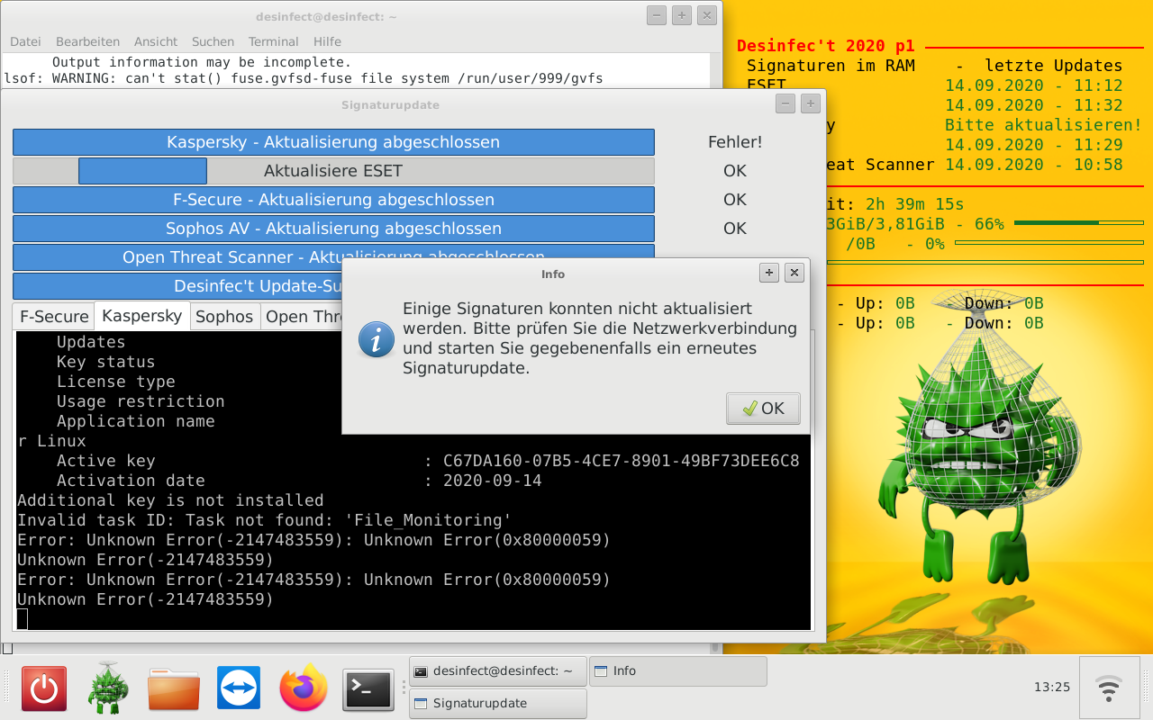Click the Desinfec't Update progress bar

[x=177, y=286]
